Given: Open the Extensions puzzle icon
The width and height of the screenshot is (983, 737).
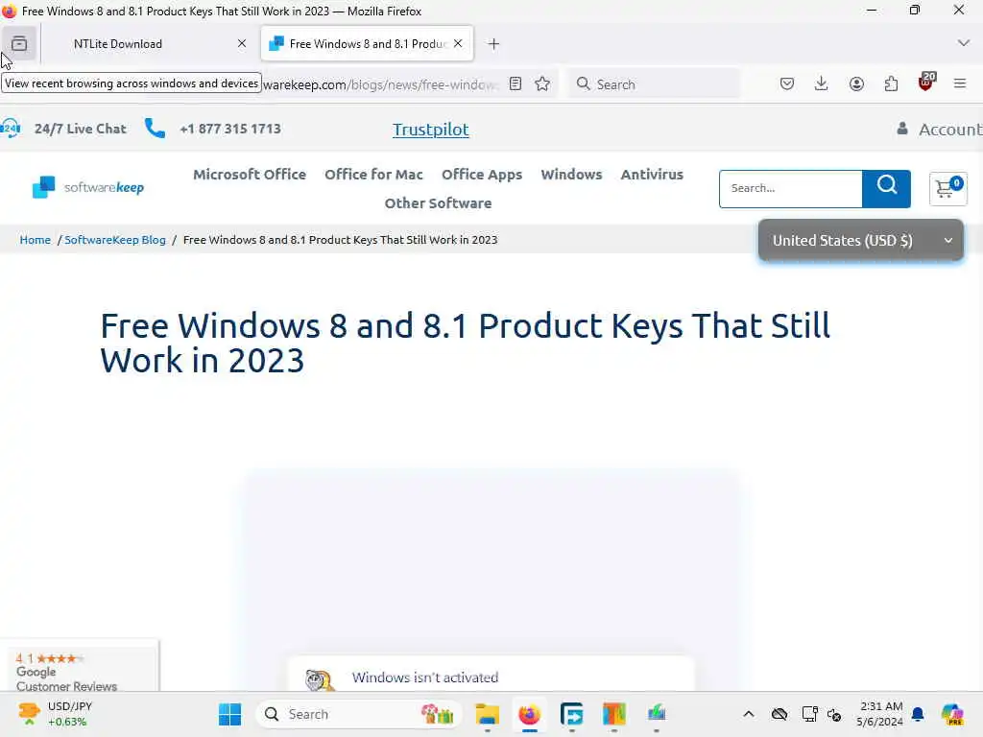Looking at the screenshot, I should (891, 84).
